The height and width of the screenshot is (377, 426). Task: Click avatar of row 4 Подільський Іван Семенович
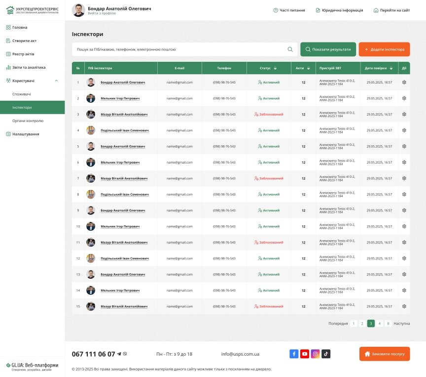[91, 130]
